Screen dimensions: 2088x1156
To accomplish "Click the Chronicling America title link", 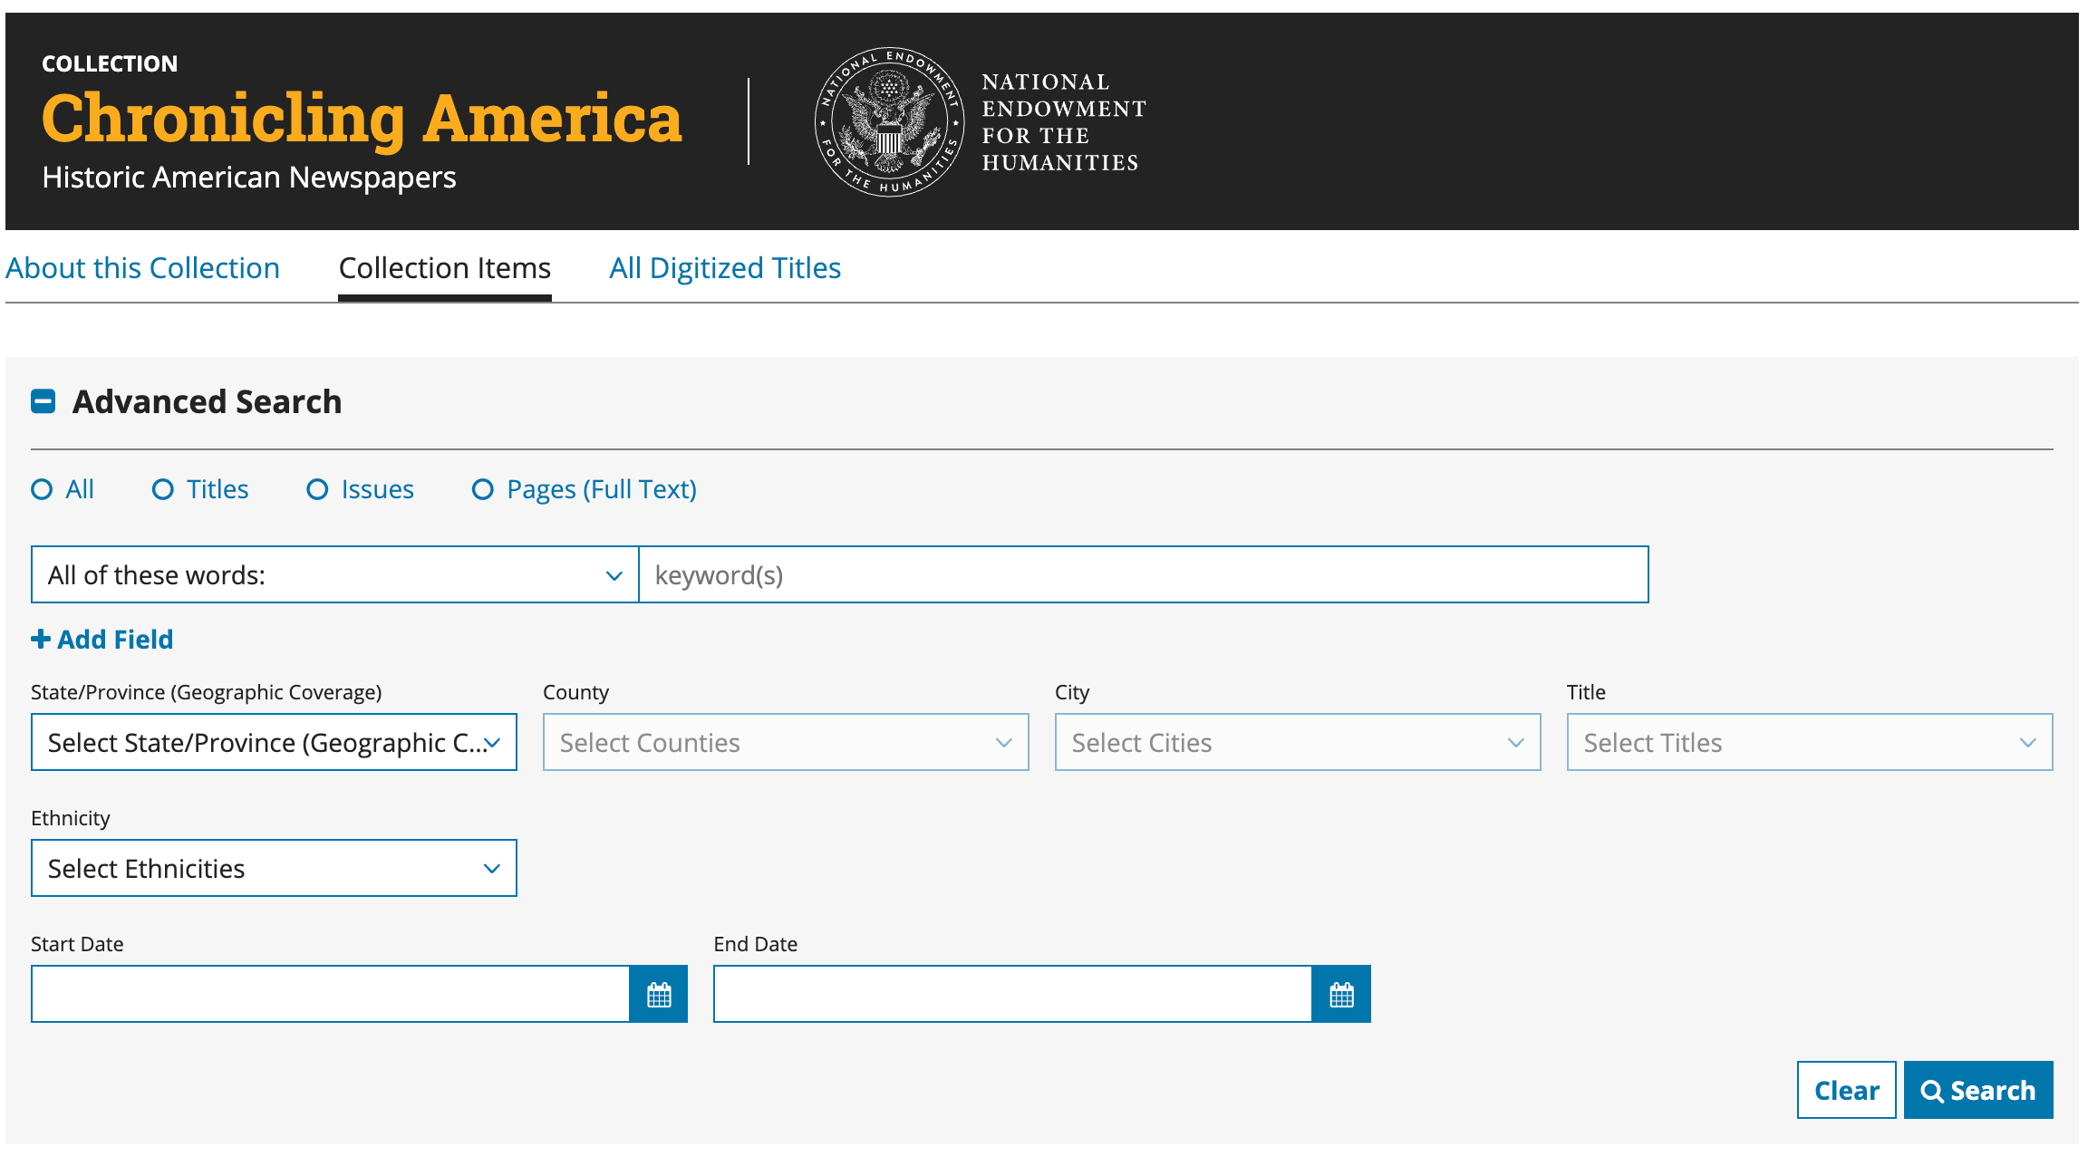I will point(361,119).
